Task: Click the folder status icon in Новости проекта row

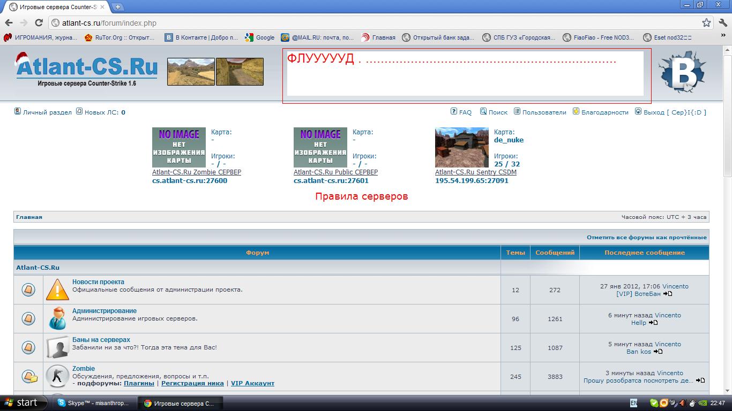Action: pos(28,290)
